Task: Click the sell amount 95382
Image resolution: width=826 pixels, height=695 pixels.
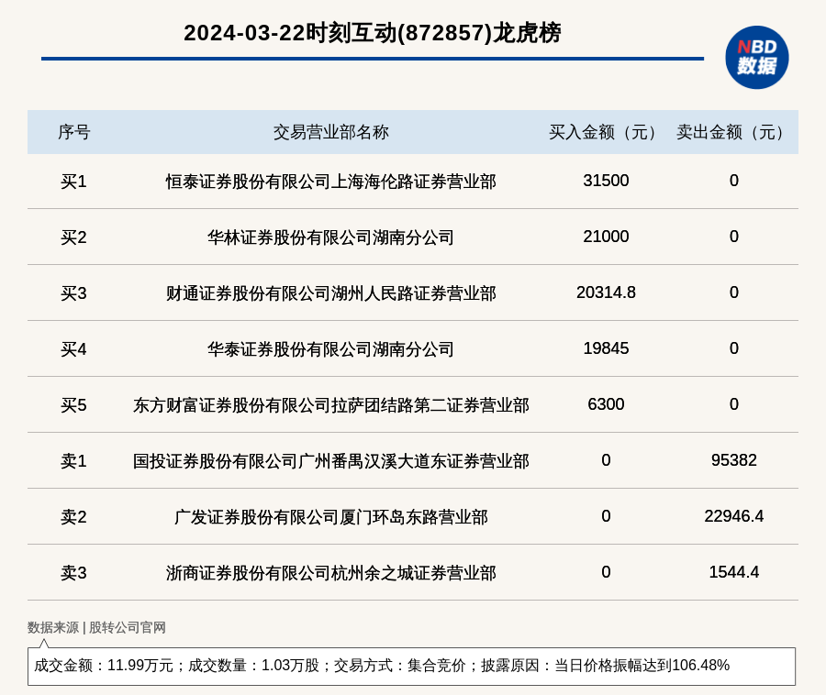Action: [x=734, y=460]
